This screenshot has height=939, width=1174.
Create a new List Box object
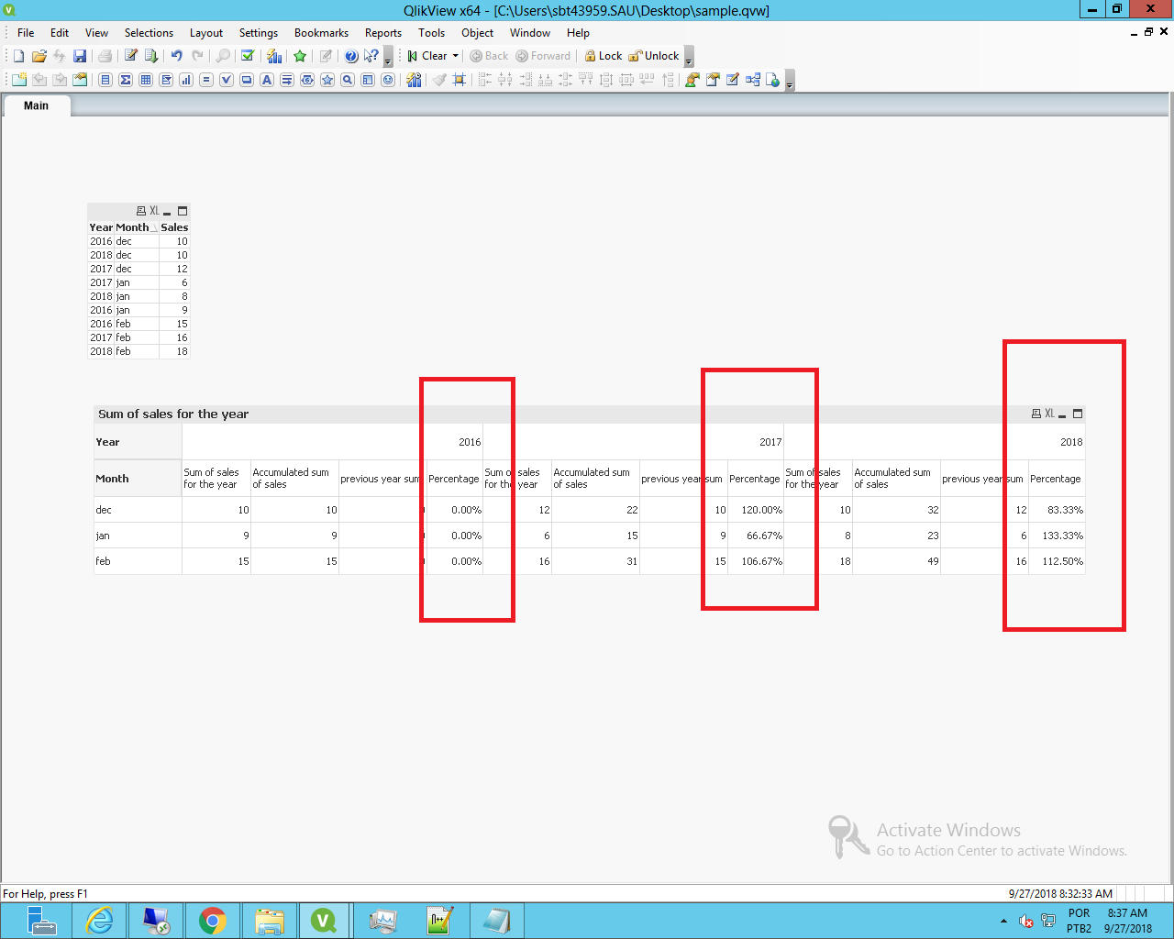(105, 80)
